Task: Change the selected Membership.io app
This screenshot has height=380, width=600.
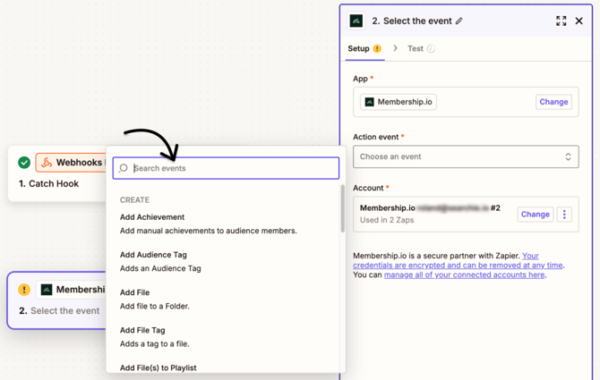Action: (x=553, y=102)
